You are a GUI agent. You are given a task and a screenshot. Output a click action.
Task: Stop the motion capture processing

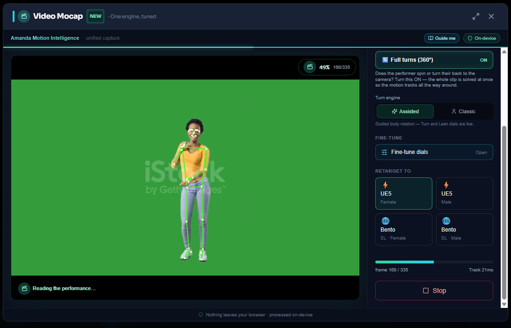coord(434,291)
